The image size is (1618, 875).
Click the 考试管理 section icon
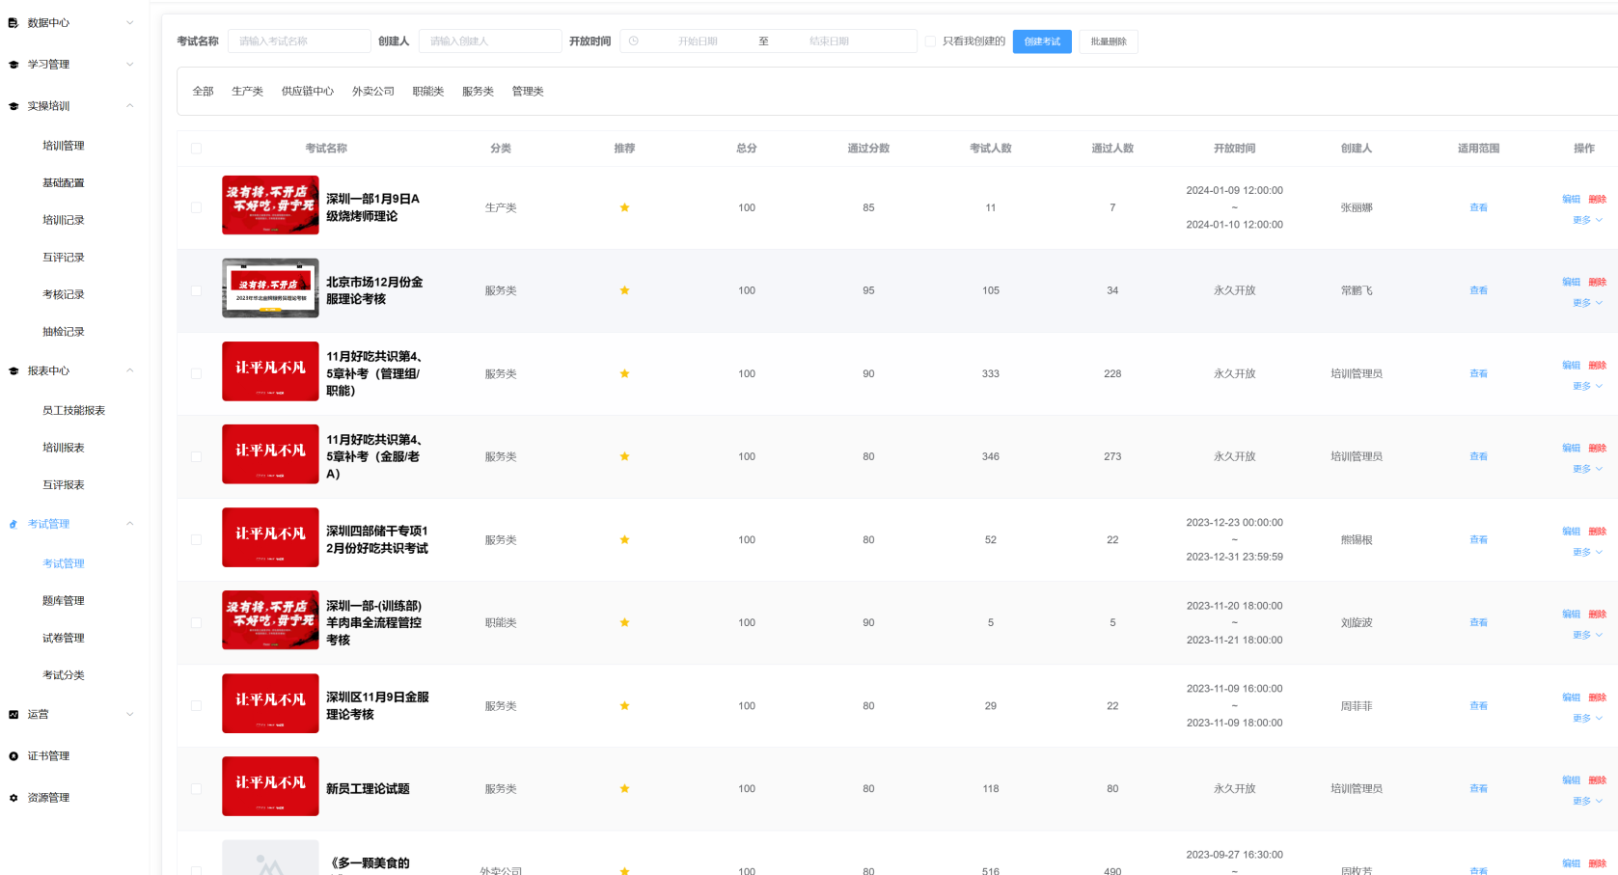coord(14,525)
